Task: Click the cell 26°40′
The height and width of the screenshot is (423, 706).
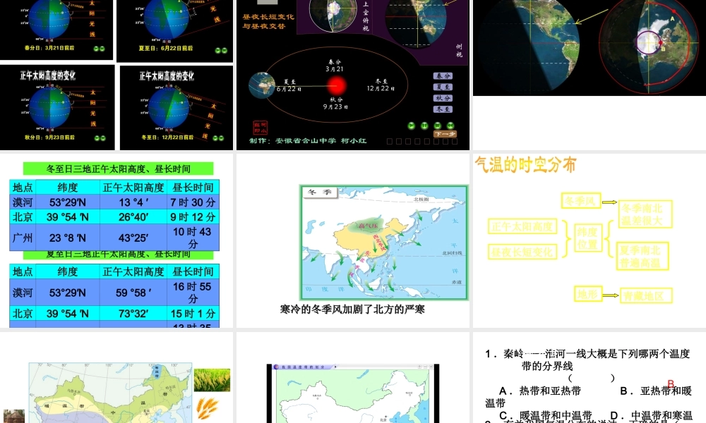Action: (x=133, y=217)
